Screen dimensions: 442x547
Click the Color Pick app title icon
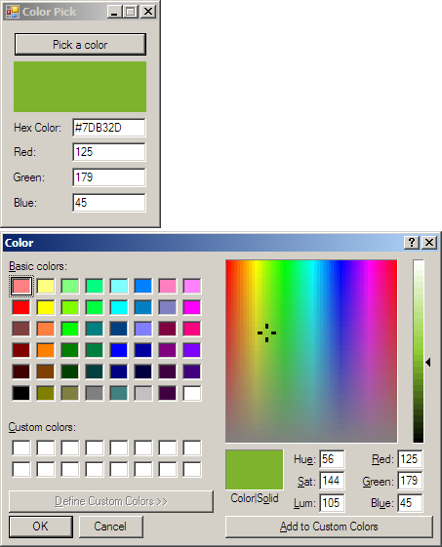13,12
